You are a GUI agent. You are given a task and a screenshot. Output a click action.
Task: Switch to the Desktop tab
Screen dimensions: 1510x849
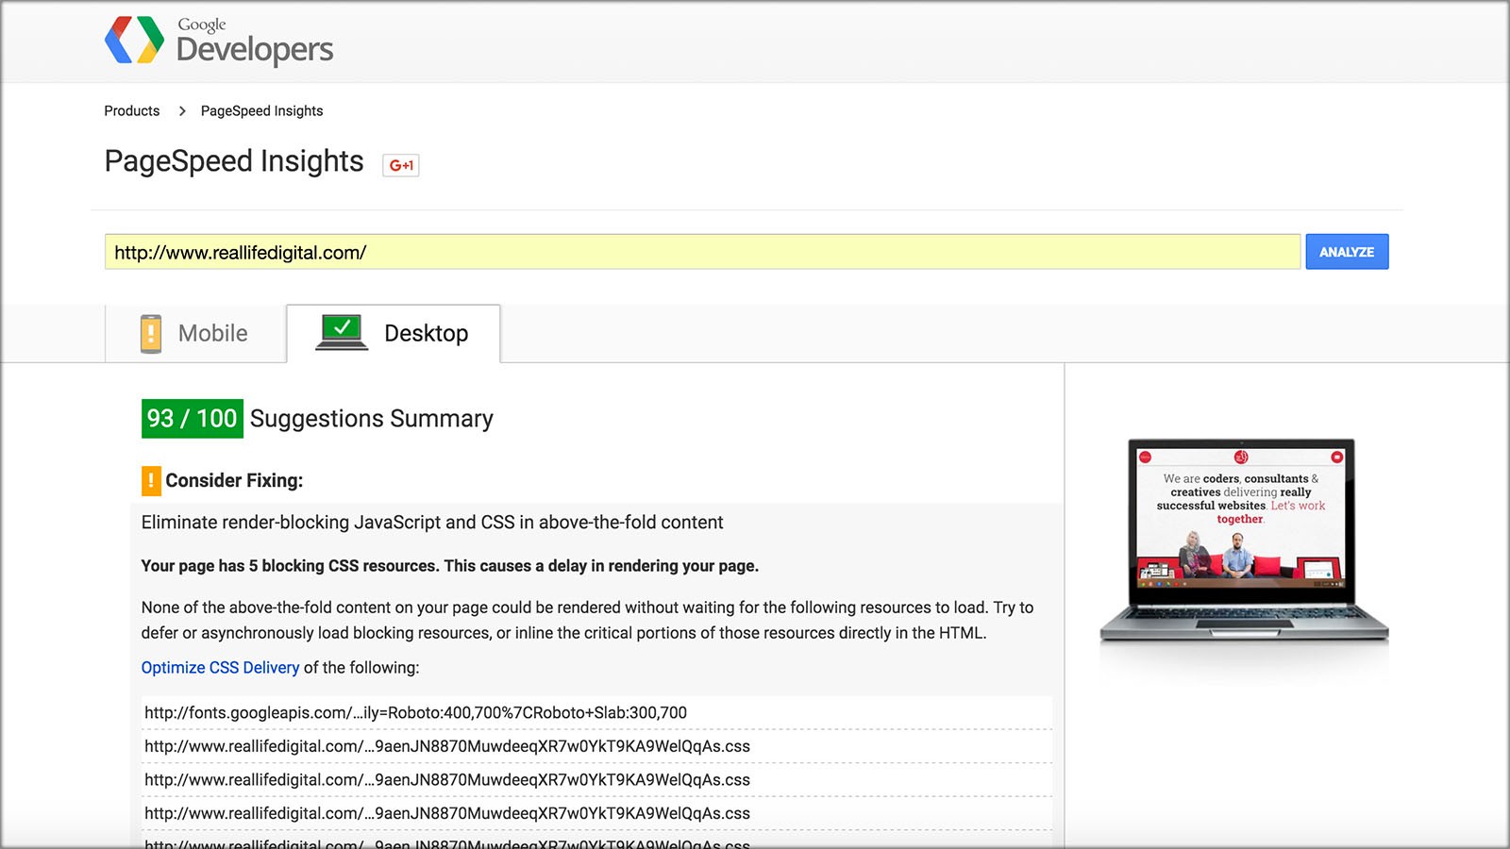(x=394, y=334)
